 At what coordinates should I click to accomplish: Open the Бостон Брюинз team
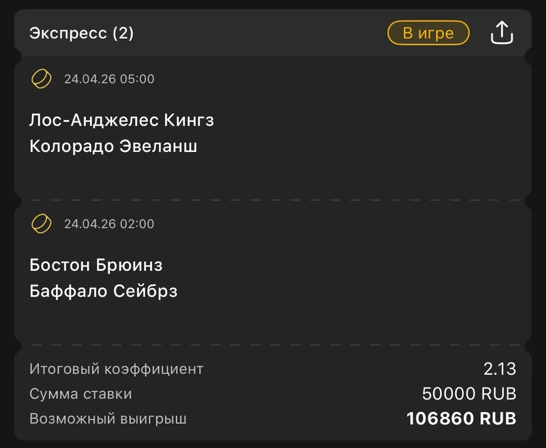pos(96,265)
